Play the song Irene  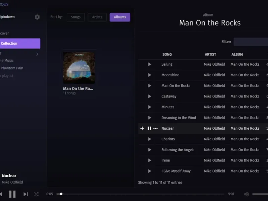pyautogui.click(x=149, y=160)
